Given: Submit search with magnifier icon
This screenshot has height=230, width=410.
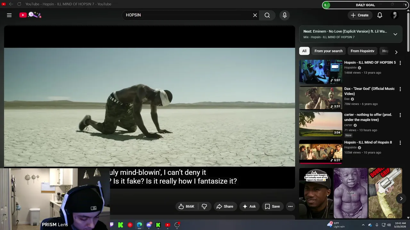Looking at the screenshot, I should (x=267, y=15).
